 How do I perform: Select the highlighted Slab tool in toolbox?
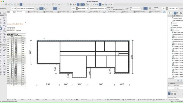(x=1, y=29)
